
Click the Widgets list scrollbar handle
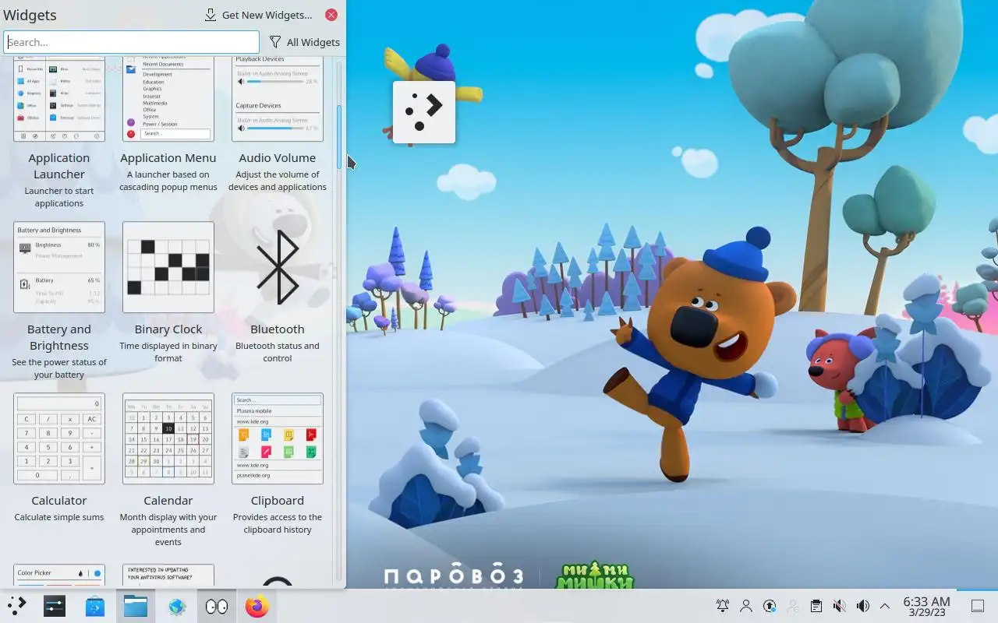(339, 136)
